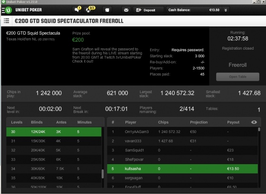
Task: Click the Projection column header
Action: 199,122
